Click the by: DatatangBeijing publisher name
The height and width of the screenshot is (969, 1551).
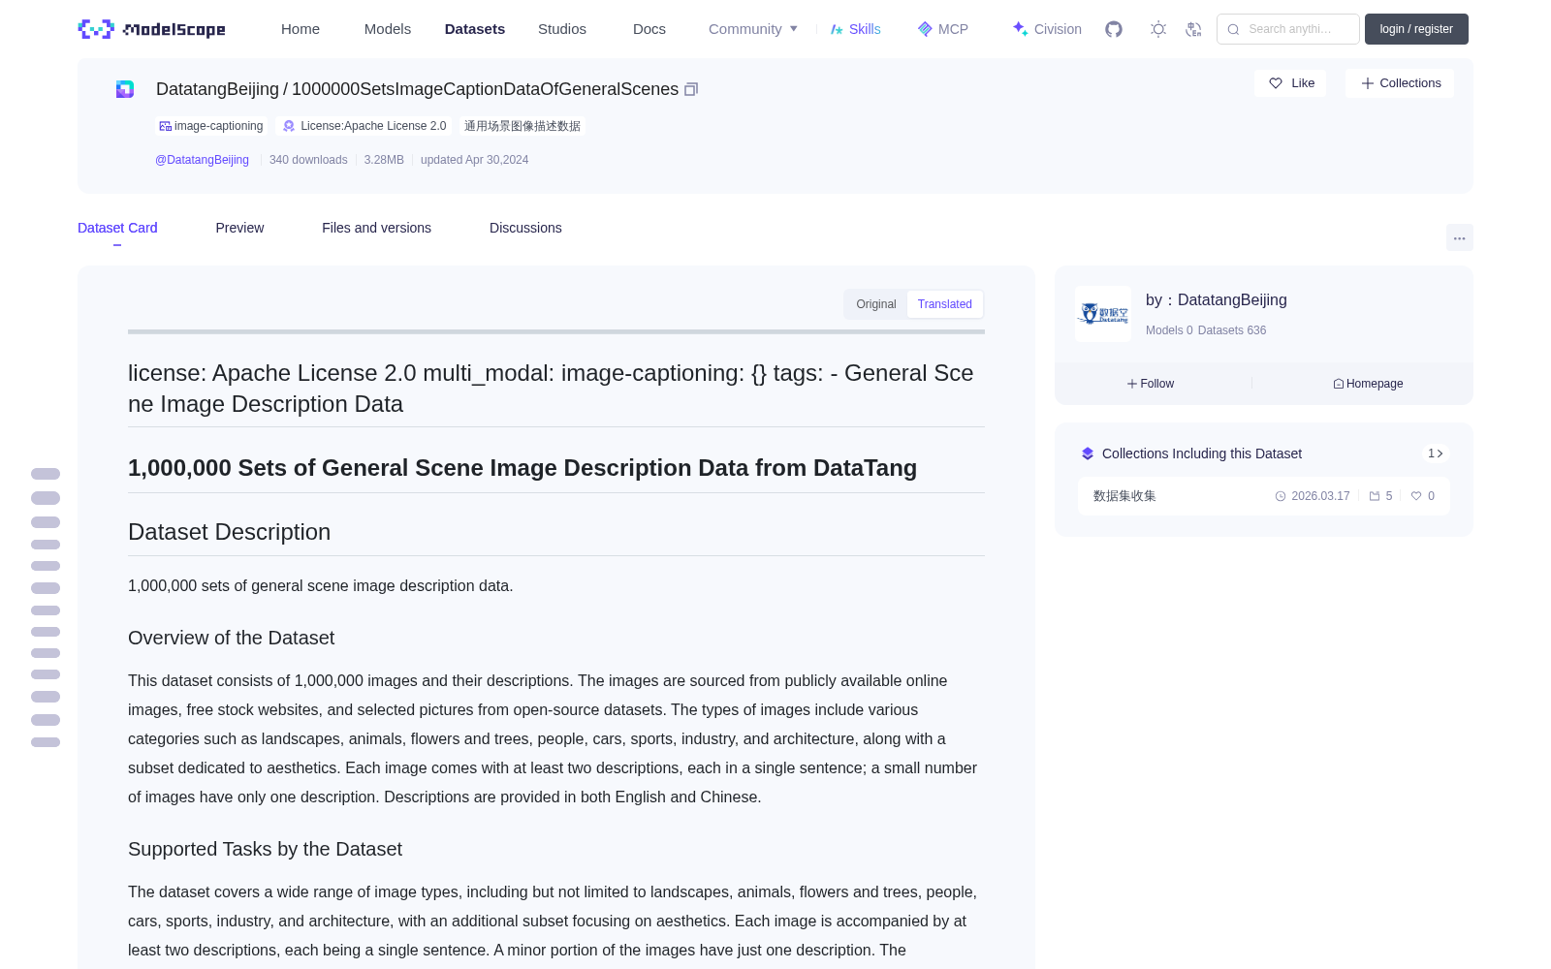[1217, 300]
